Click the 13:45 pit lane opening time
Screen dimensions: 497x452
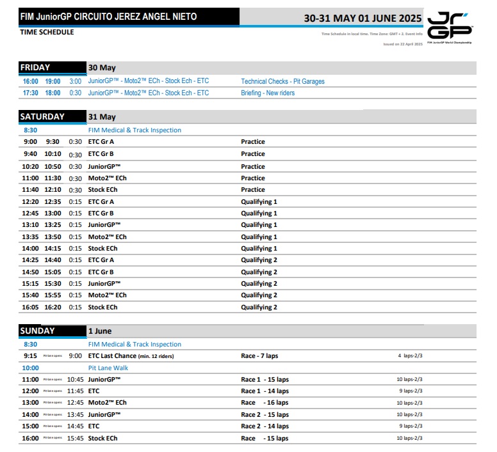click(75, 415)
